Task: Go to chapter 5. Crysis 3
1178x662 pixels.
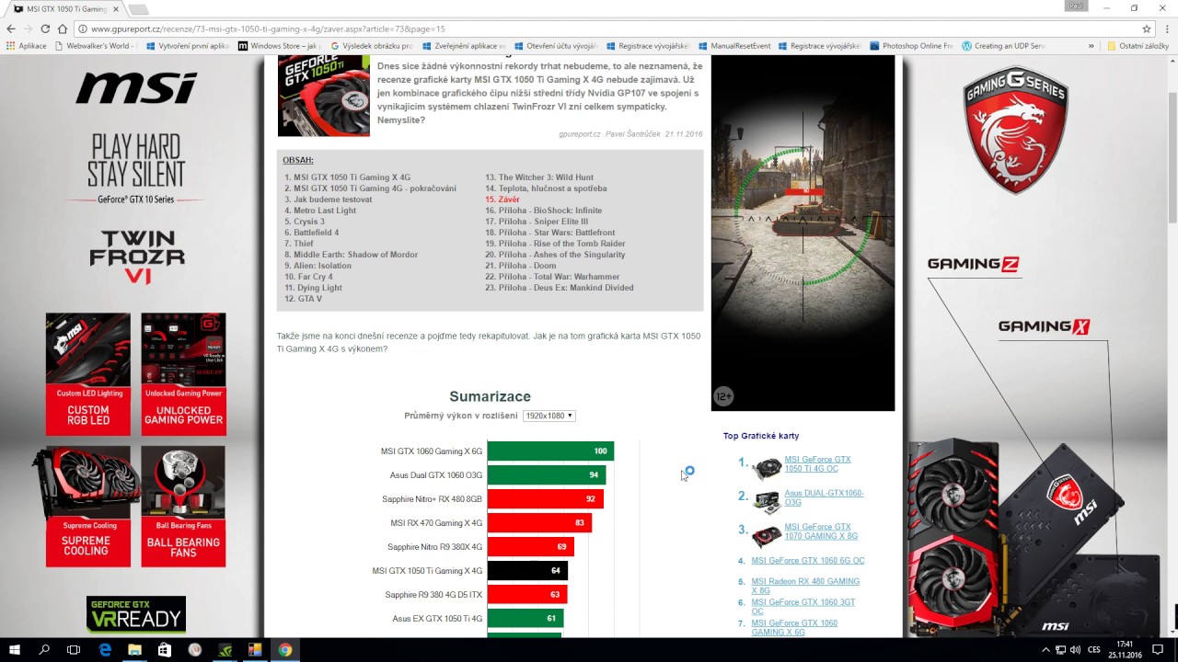Action: pos(304,222)
